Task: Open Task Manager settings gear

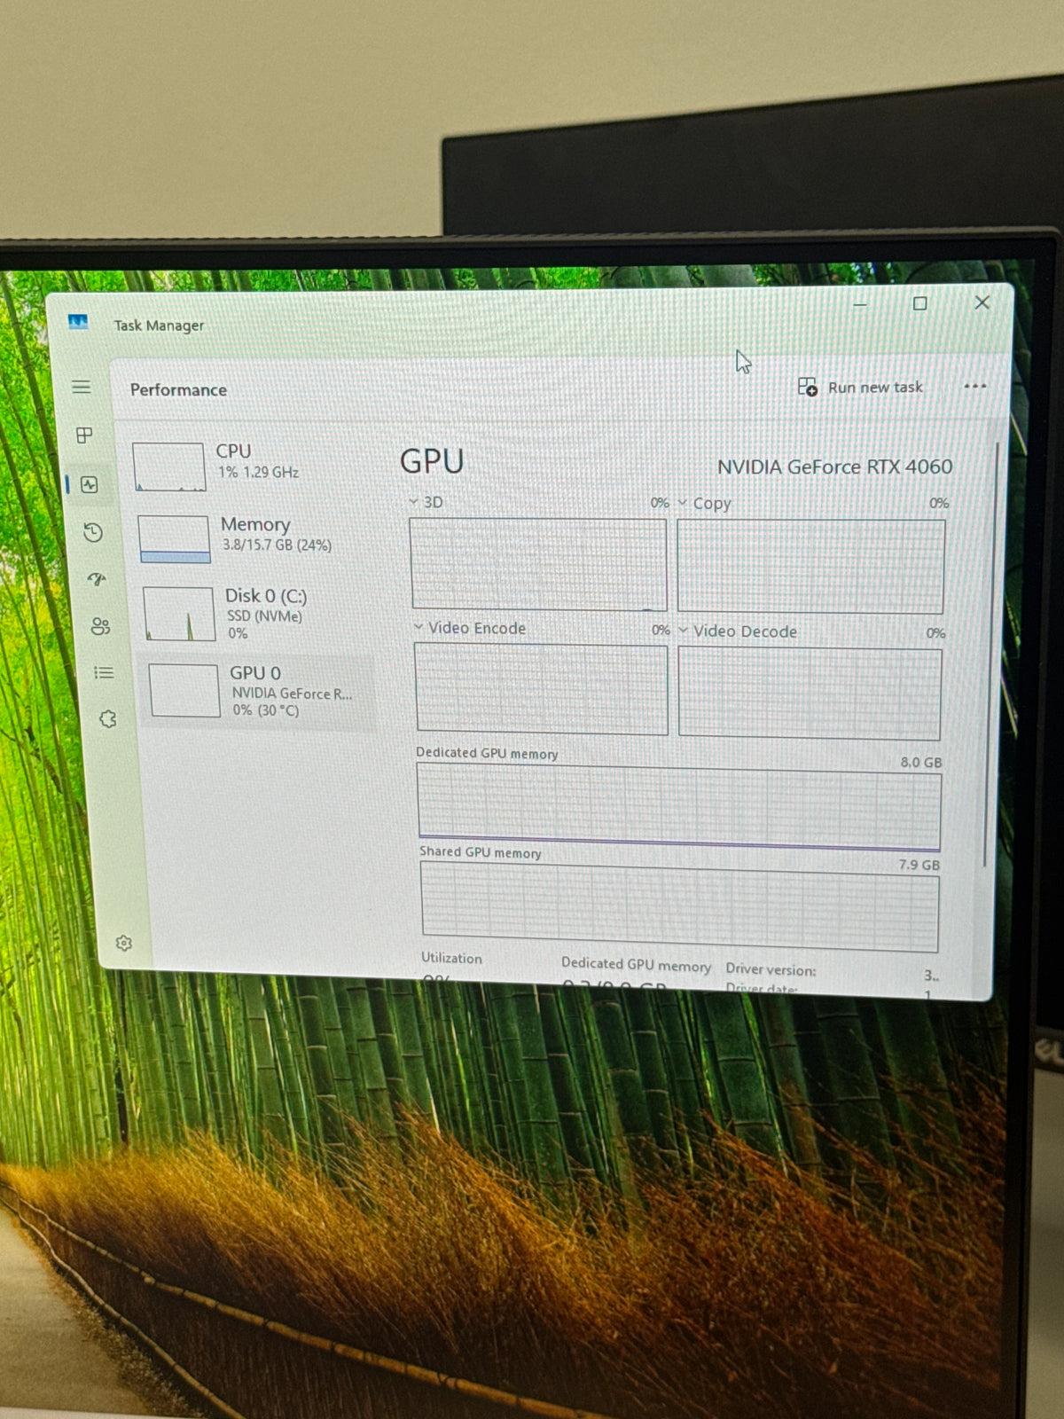Action: 124,943
